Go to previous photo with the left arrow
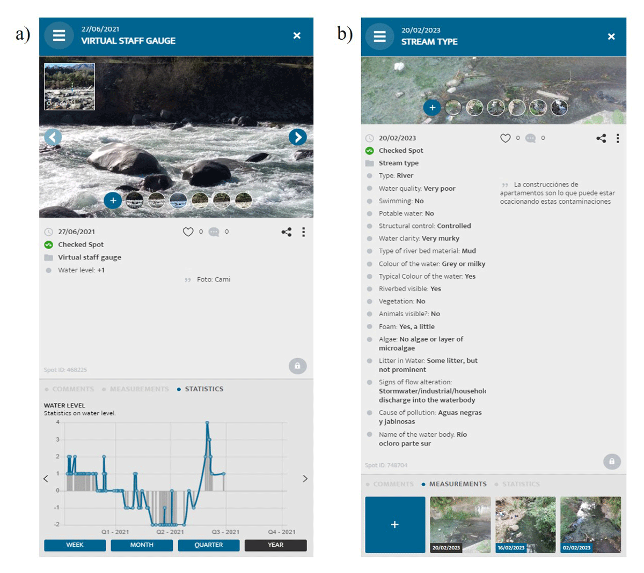644x573 pixels. [53, 137]
